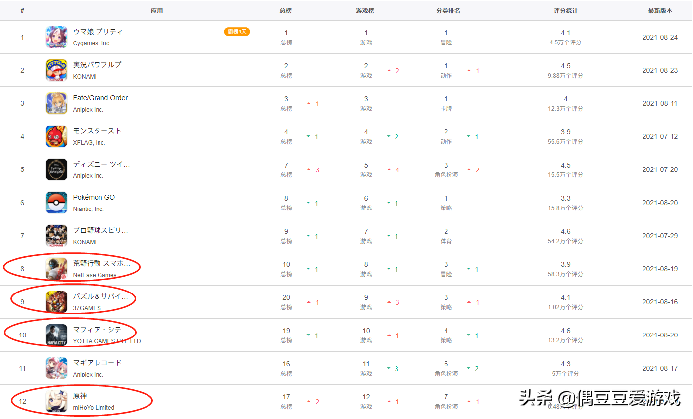The width and height of the screenshot is (693, 419).
Task: Open the 原神 app icon
Action: 56,401
